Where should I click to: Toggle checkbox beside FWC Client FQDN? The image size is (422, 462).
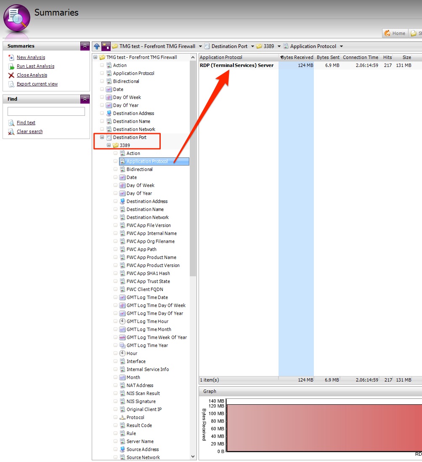(x=116, y=289)
